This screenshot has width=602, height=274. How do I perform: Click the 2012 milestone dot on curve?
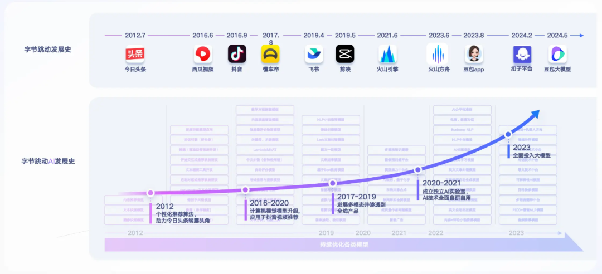(x=151, y=193)
